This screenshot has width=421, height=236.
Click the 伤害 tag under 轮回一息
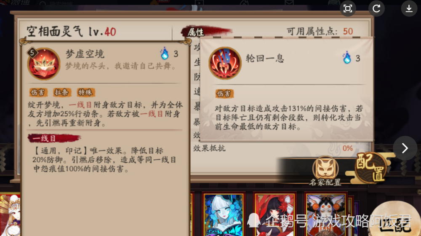(224, 94)
